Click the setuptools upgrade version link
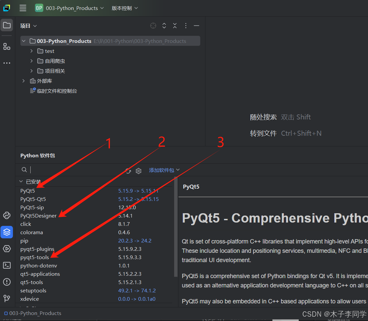This screenshot has height=321, width=368. pyautogui.click(x=137, y=290)
